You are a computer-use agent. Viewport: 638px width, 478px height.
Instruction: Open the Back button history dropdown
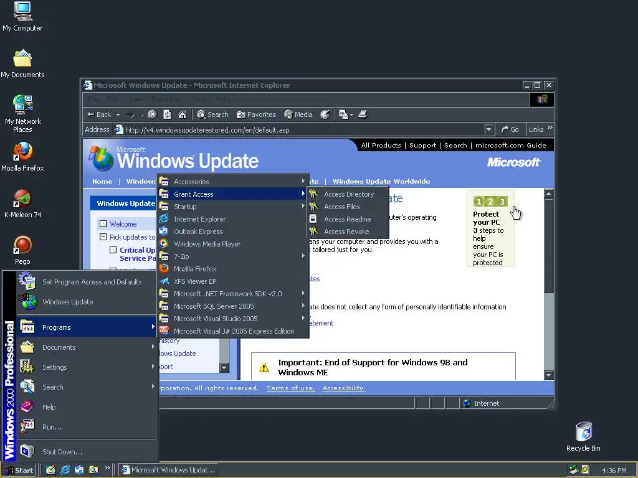118,115
